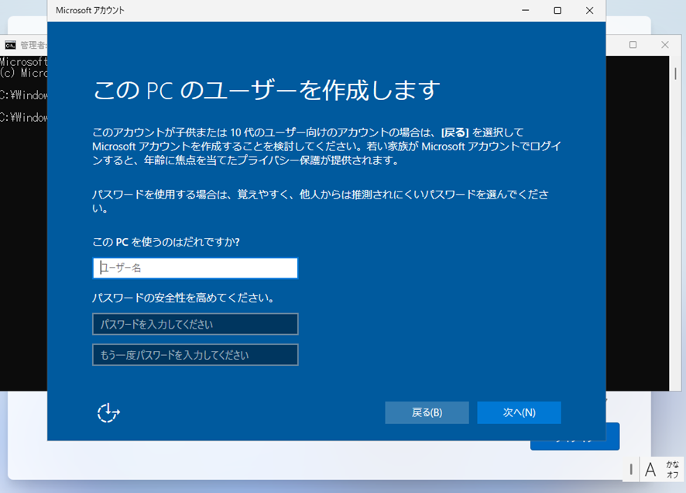The image size is (686, 493).
Task: Close the Microsoft アカウント dialog
Action: click(589, 11)
